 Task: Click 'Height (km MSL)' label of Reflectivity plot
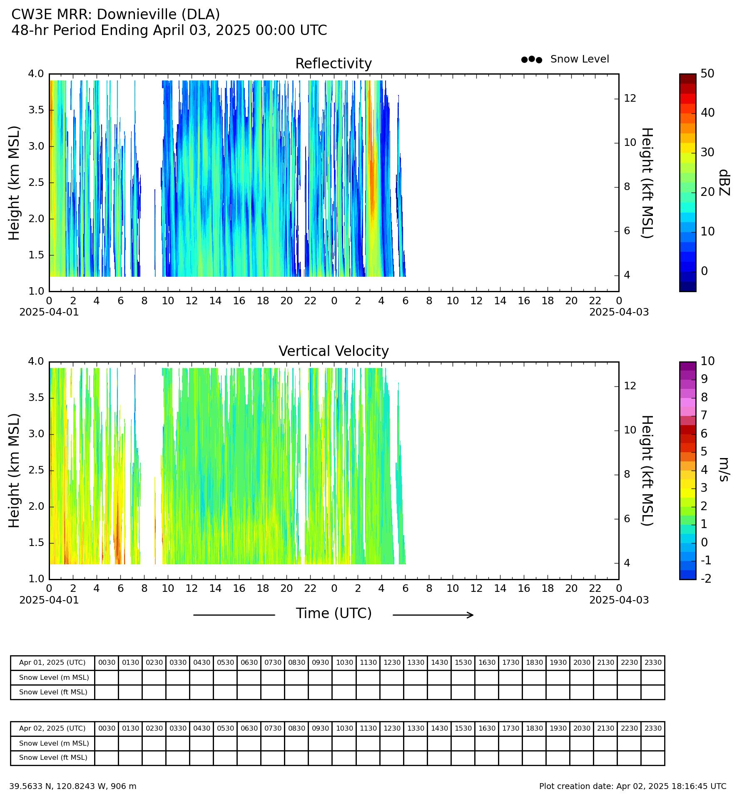[14, 183]
